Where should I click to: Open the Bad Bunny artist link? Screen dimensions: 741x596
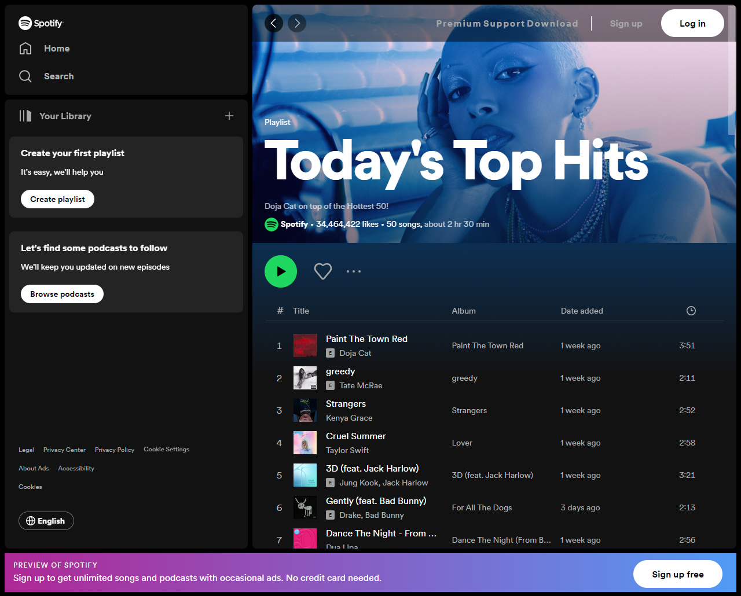point(384,515)
